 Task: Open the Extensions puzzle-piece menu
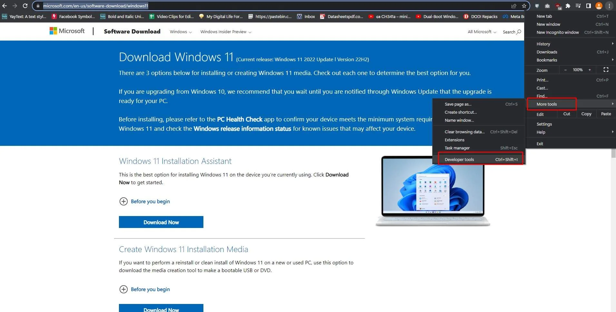568,6
